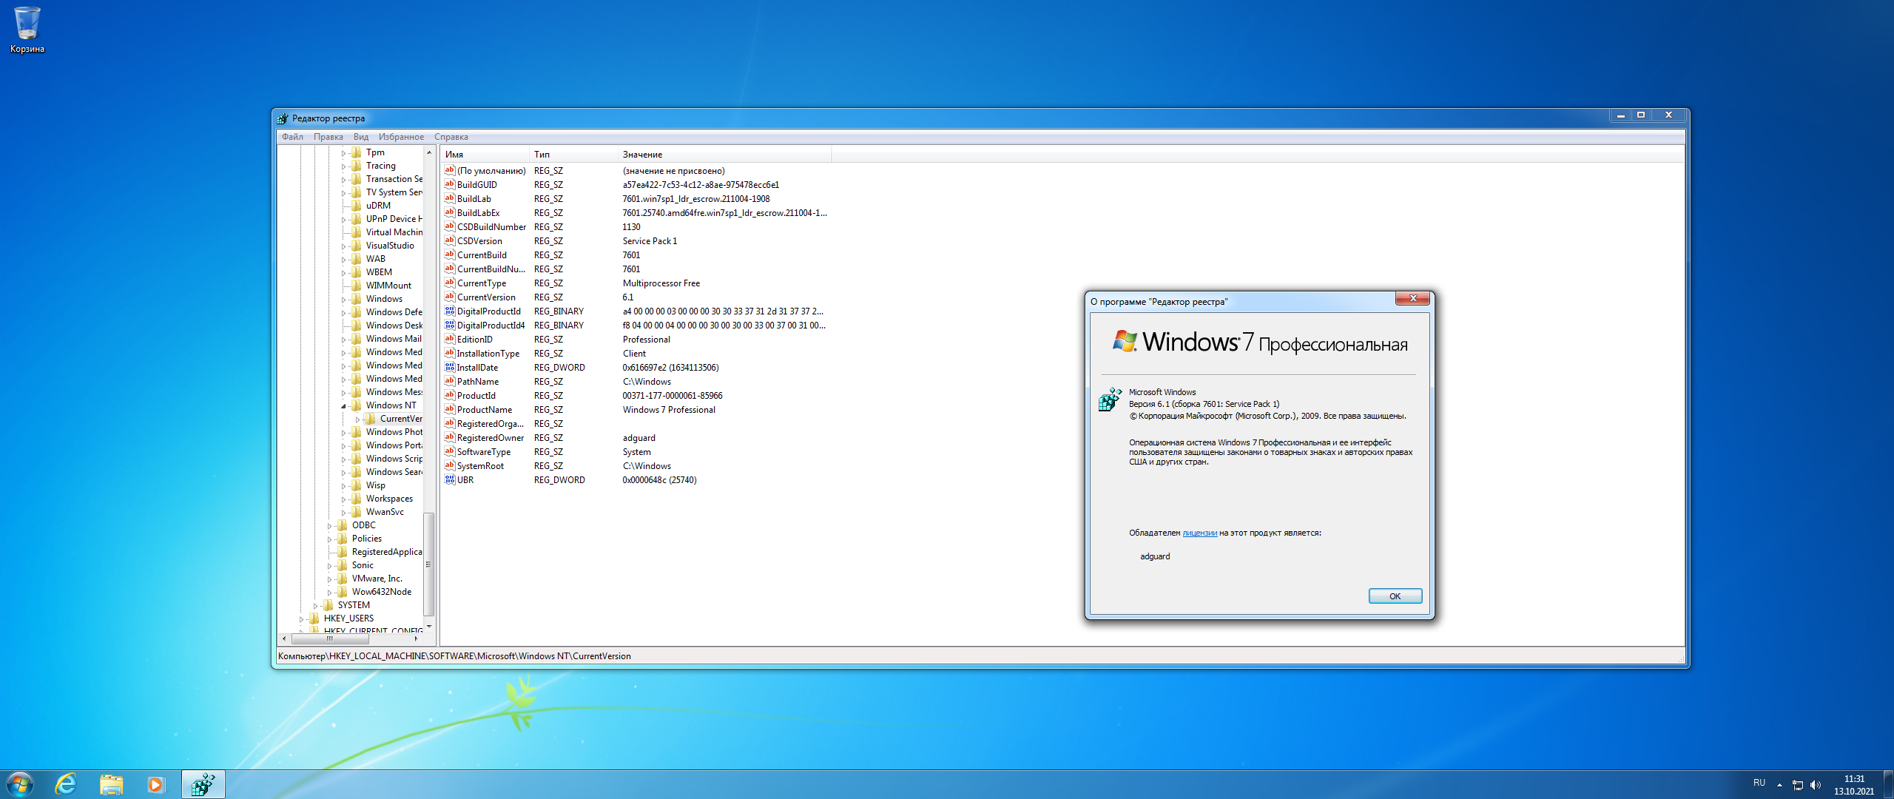The height and width of the screenshot is (799, 1894).
Task: Click the tree horizontal scrollbar right arrow
Action: point(417,638)
